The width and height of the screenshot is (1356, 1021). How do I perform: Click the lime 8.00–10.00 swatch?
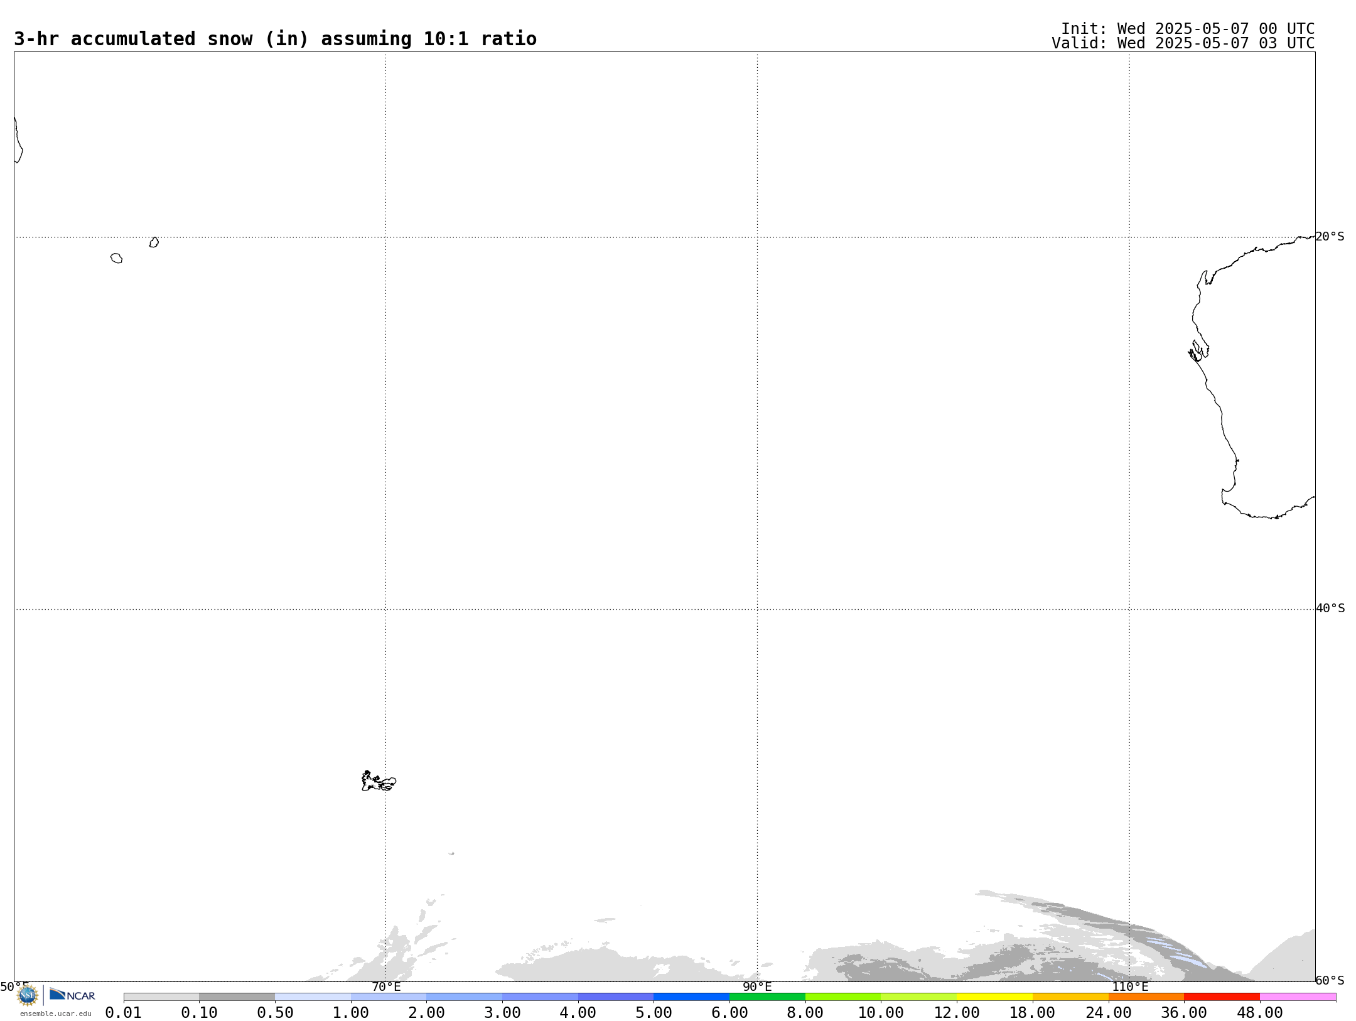coord(843,997)
